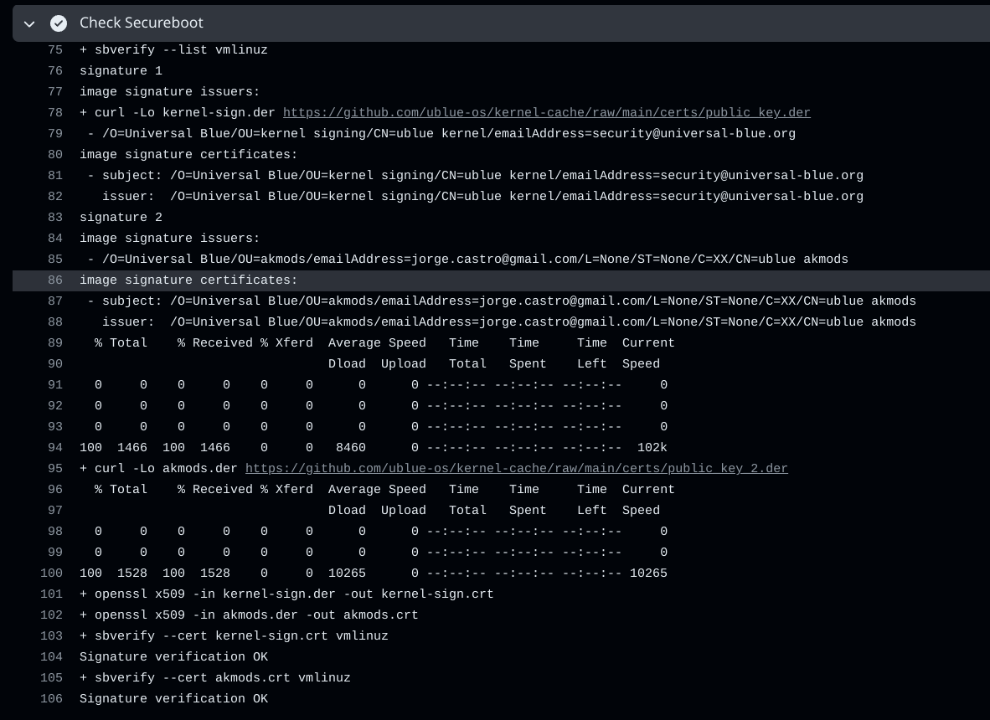Open the public_key.der URL on line 78

[547, 112]
